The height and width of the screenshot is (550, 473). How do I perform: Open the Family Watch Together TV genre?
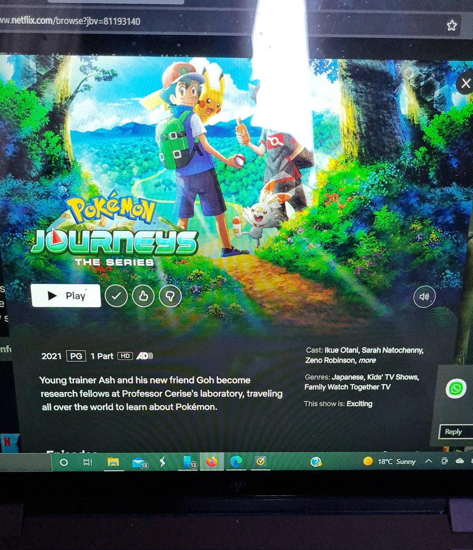coord(347,387)
